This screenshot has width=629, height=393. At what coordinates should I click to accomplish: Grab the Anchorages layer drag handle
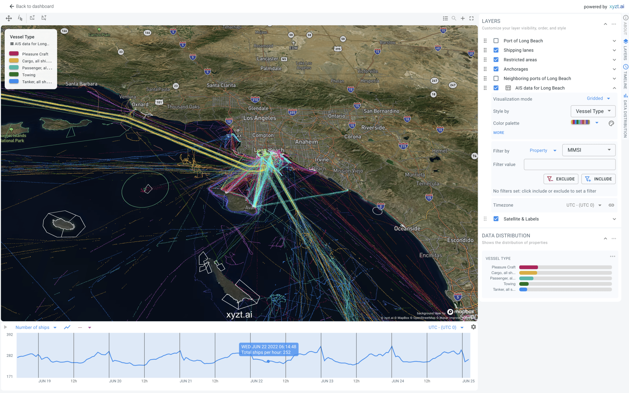coord(485,69)
